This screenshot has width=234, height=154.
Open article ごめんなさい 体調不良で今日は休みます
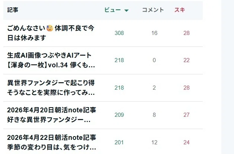pos(51,33)
